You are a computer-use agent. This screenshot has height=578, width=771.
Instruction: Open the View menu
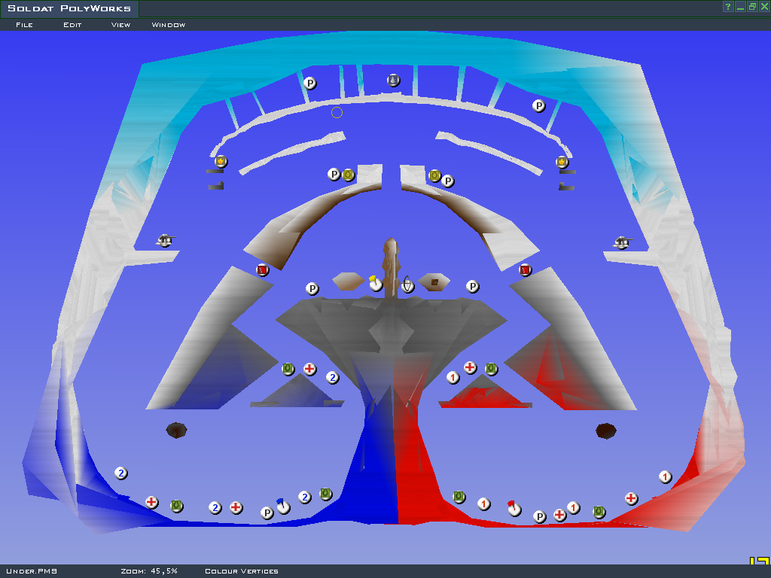point(120,25)
